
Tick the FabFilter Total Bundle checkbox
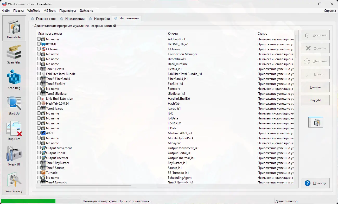click(39, 74)
